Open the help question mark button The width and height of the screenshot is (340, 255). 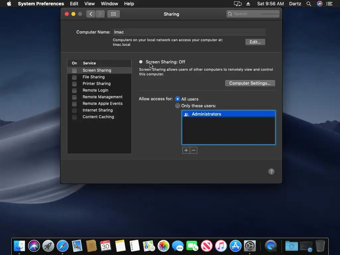[x=271, y=172]
